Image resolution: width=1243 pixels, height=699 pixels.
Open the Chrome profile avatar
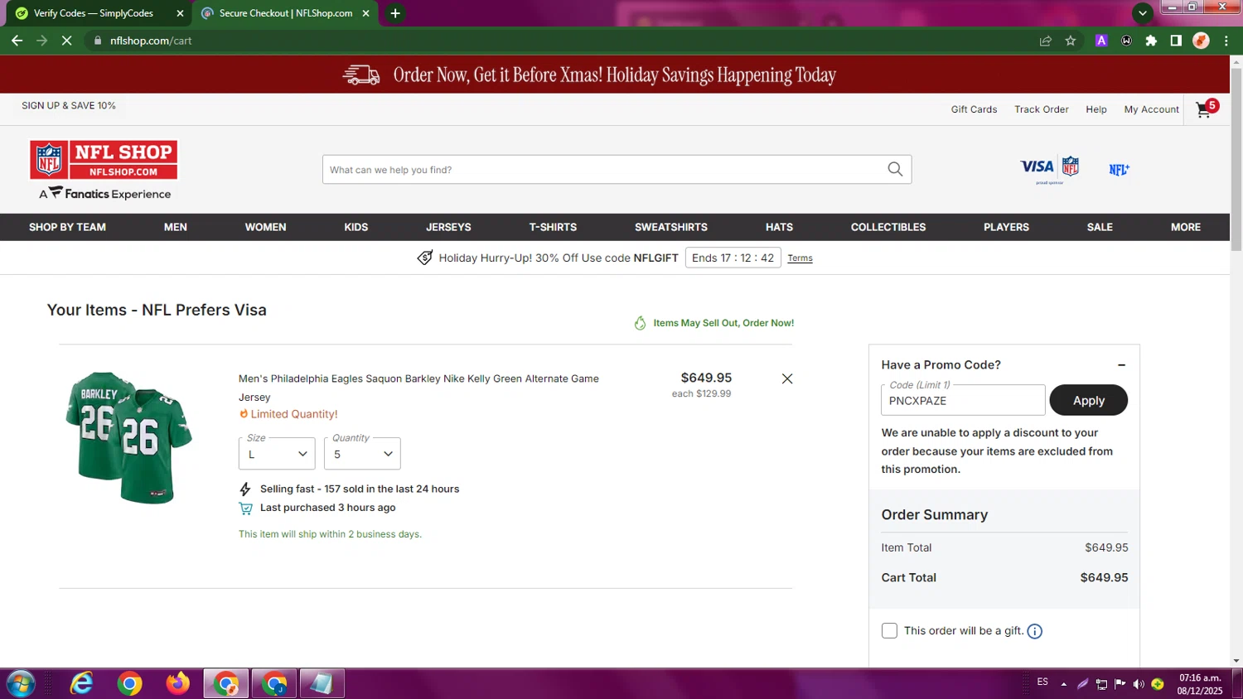tap(1201, 41)
